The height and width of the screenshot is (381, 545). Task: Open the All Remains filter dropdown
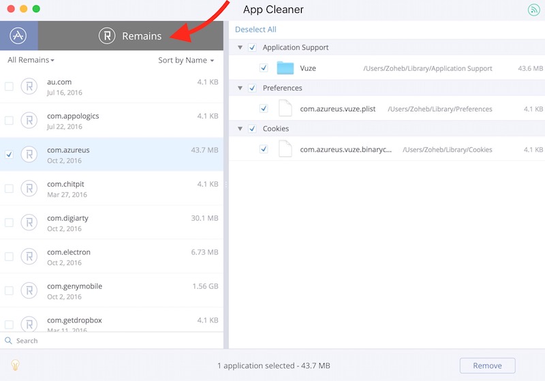tap(31, 60)
